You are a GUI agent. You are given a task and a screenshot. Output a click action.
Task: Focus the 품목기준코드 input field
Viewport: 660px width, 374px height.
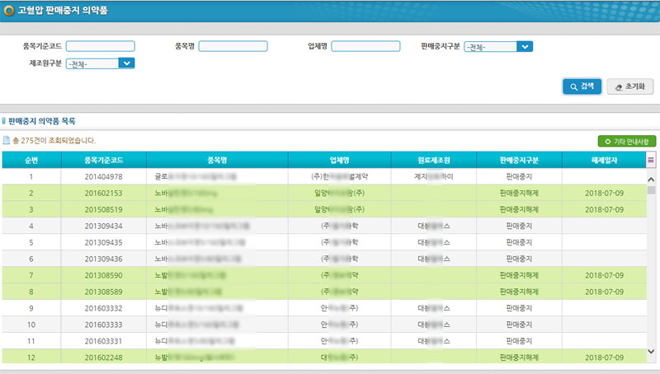point(100,47)
